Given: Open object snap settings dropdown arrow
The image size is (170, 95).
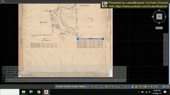Looking at the screenshot, I should point(125,87).
